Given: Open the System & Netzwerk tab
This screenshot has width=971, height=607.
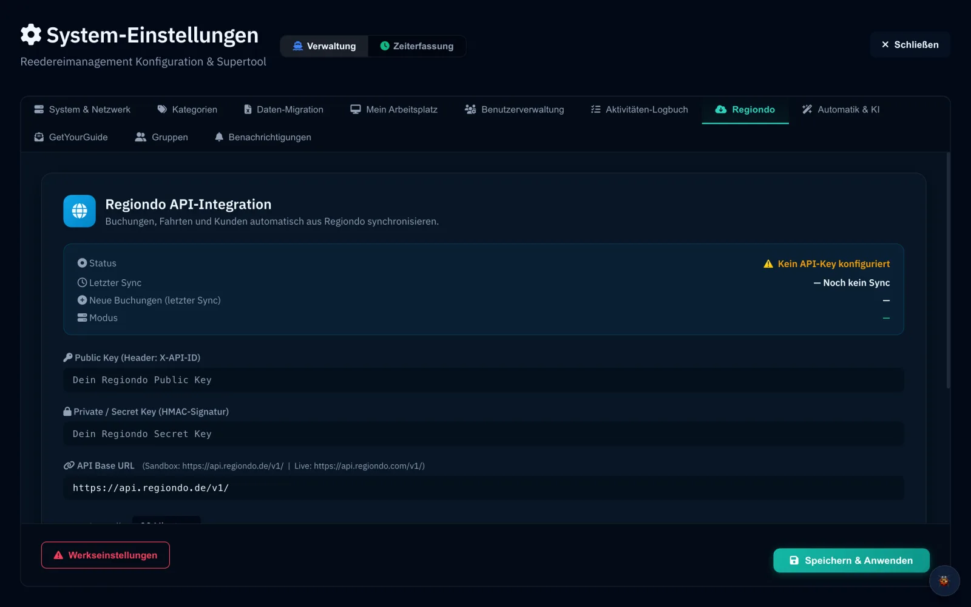Looking at the screenshot, I should click(x=82, y=110).
